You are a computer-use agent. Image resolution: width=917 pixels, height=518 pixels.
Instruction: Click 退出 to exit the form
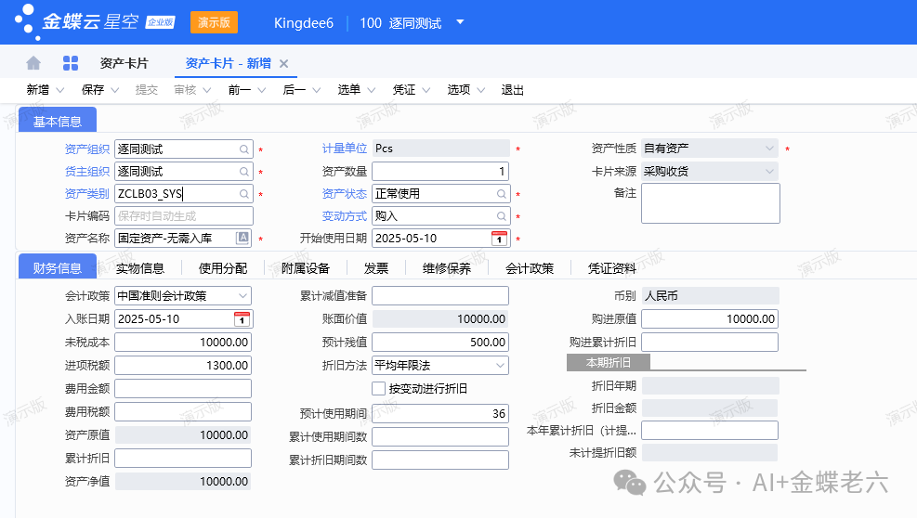(x=513, y=90)
